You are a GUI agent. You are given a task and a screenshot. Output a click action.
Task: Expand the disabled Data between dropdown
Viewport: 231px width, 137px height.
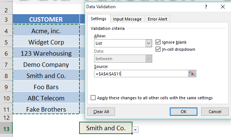[x=149, y=59]
